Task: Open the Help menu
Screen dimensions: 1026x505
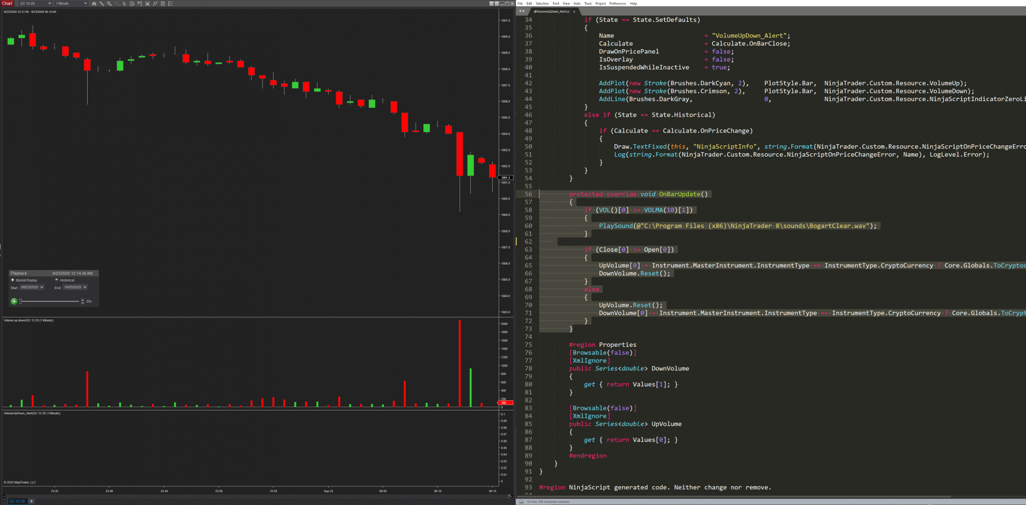Action: coord(633,4)
